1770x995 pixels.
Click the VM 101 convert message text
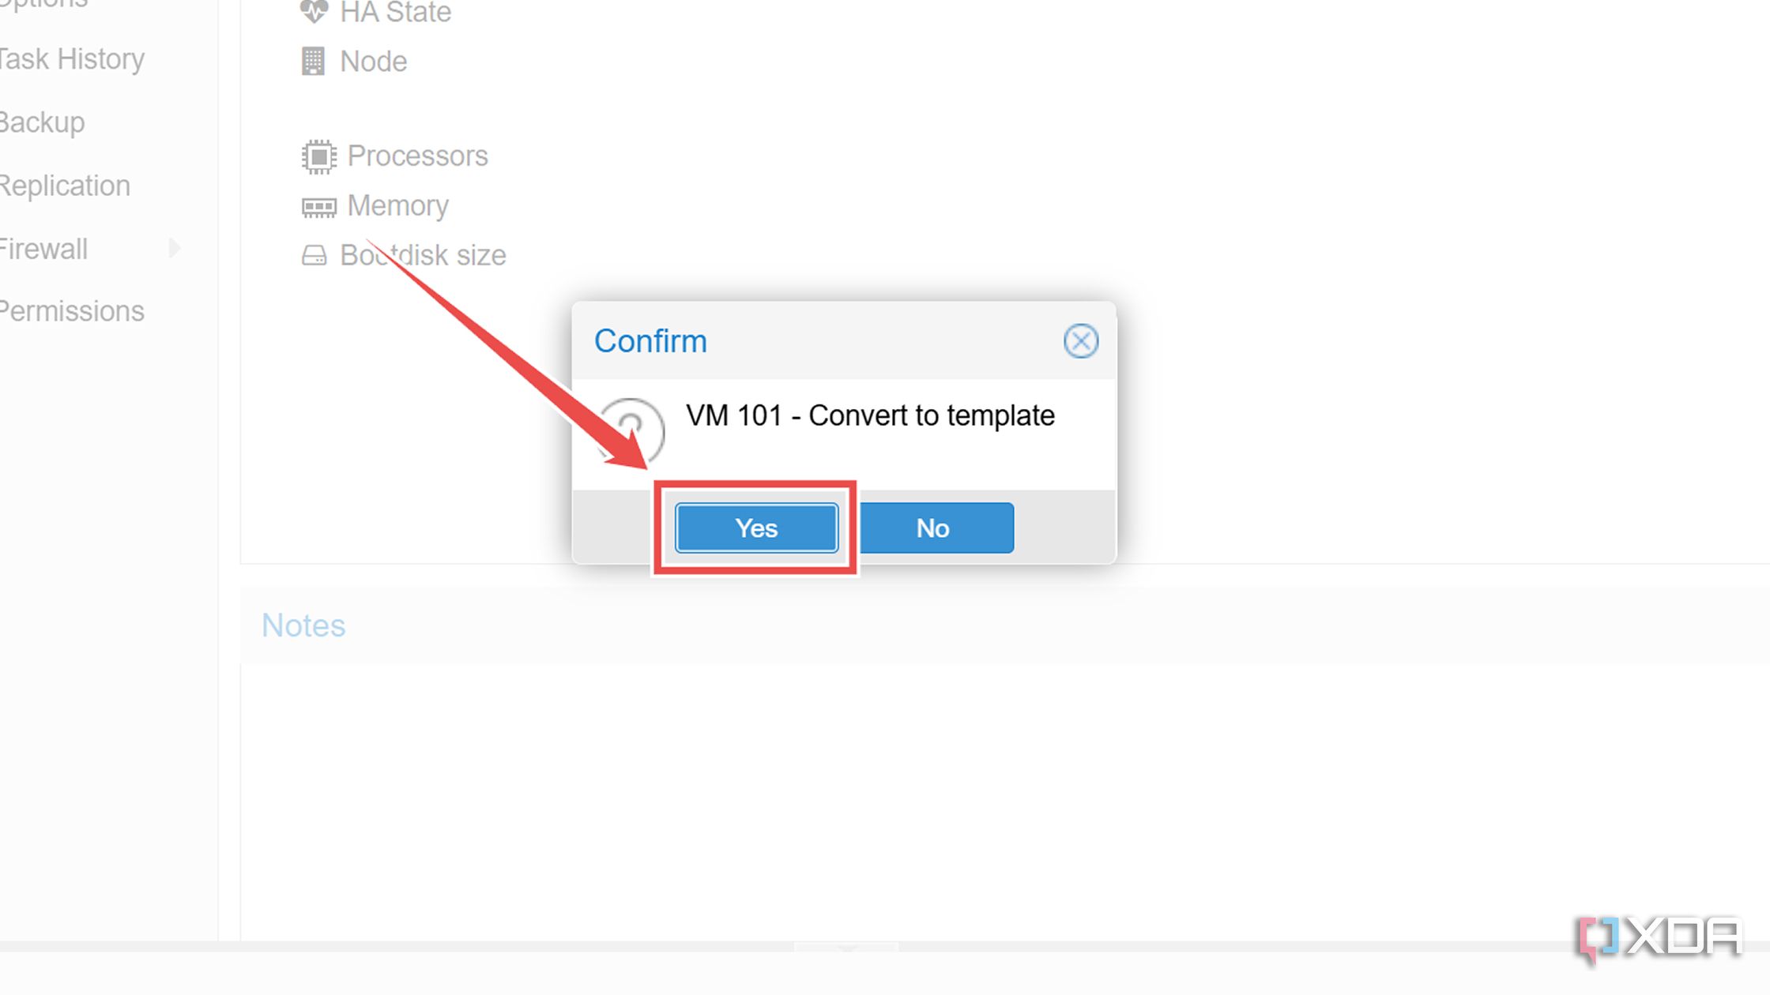870,415
